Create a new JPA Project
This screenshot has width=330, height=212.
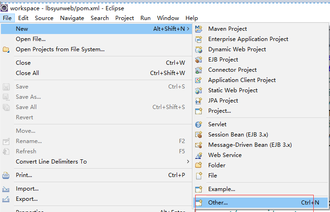261,101
